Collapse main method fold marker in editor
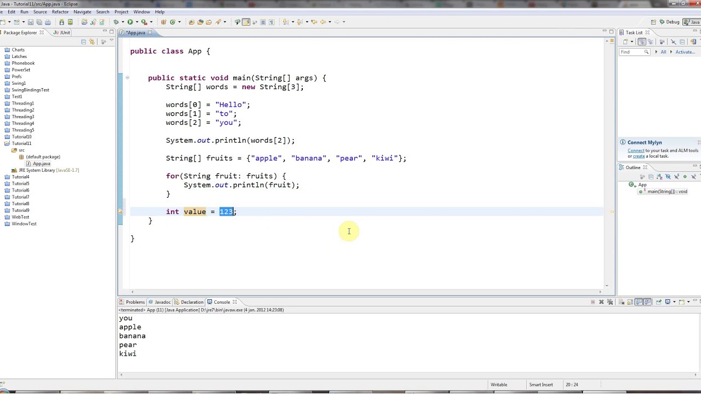This screenshot has height=394, width=701. 127,78
